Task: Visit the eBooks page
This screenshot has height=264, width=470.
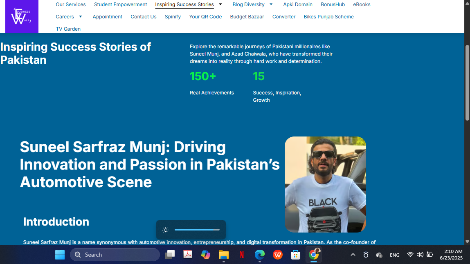Action: 362,4
